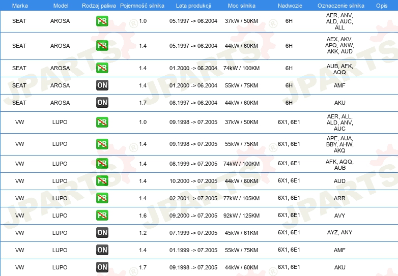
Task: Click the petrol icon for AROSA 74kW / 100KM
Action: (x=102, y=68)
